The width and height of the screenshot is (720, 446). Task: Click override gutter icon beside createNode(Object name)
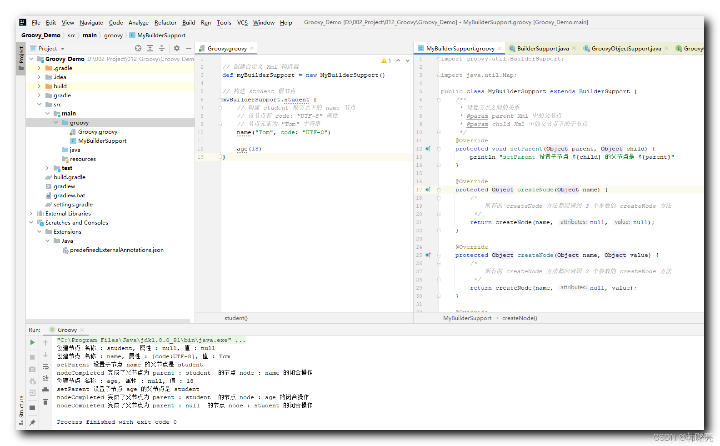428,190
